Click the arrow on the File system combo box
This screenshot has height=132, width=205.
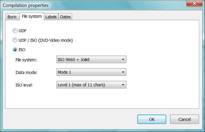(123, 60)
